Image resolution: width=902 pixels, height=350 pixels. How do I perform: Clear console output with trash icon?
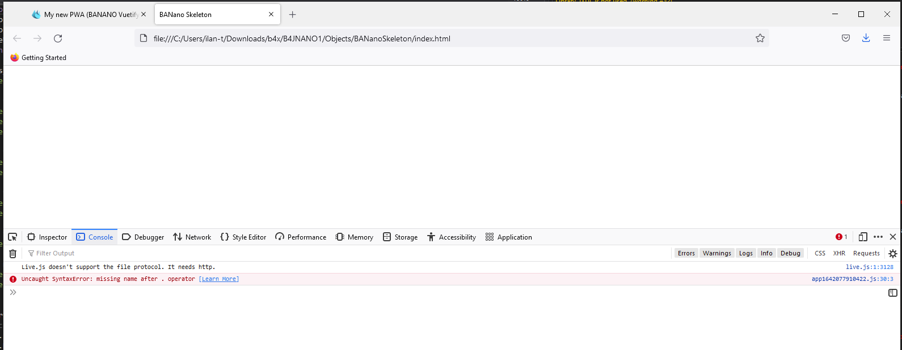point(12,254)
